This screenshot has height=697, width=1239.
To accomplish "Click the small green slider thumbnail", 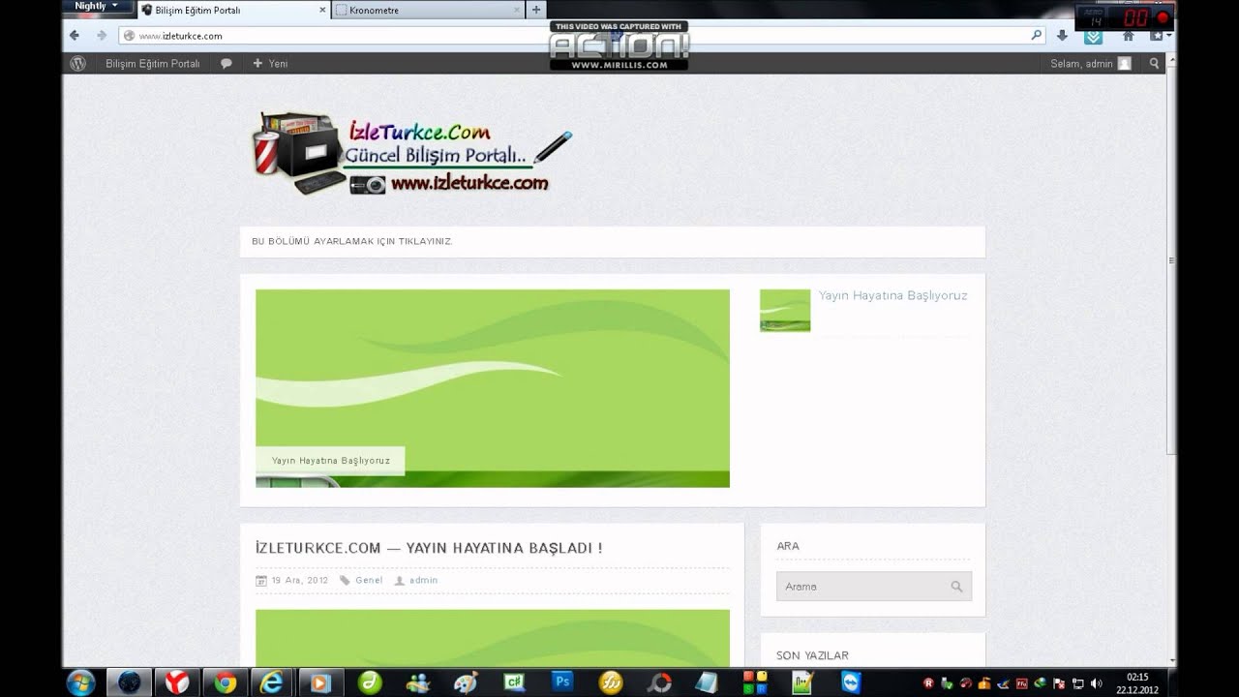I will point(785,311).
